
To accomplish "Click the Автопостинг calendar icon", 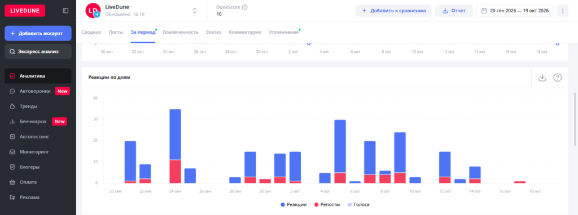I will click(12, 137).
